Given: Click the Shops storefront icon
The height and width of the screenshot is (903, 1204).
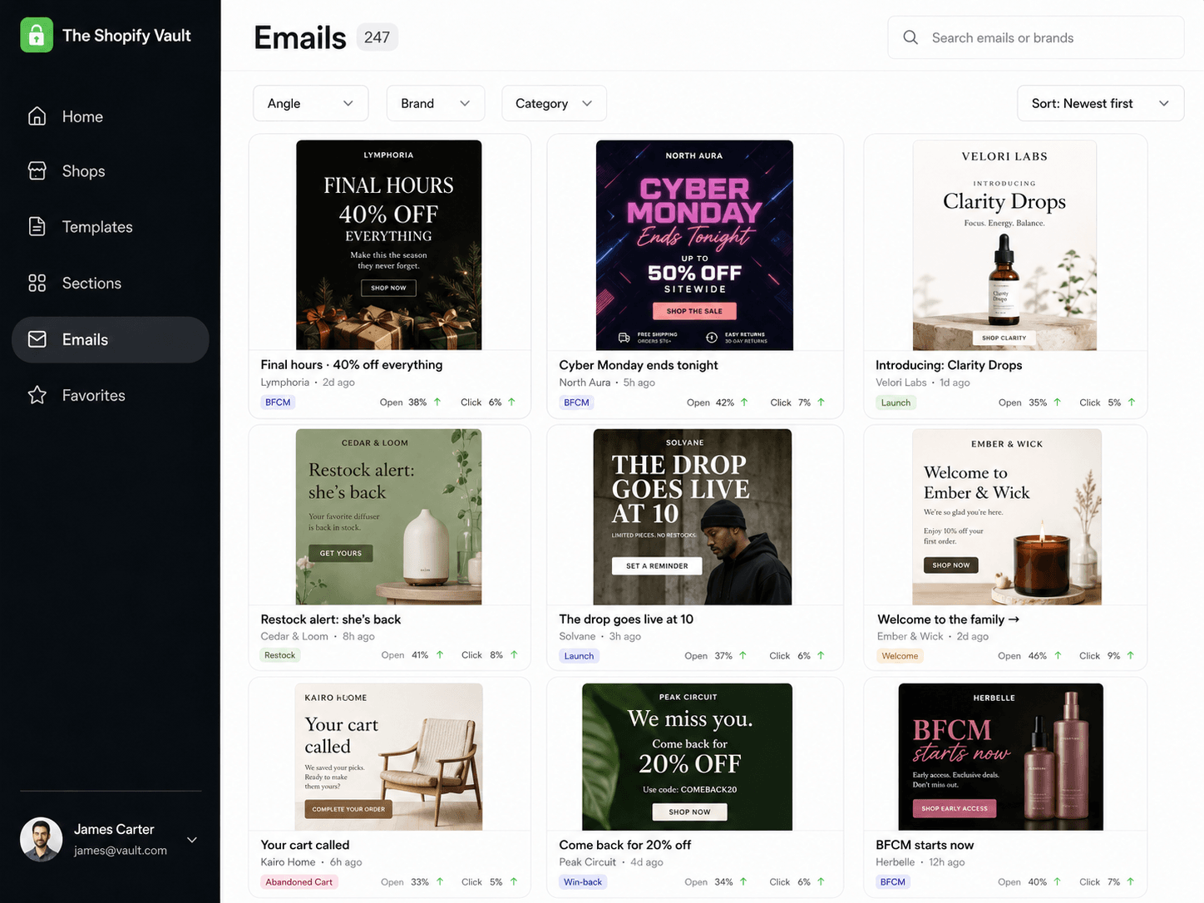Looking at the screenshot, I should pos(37,170).
